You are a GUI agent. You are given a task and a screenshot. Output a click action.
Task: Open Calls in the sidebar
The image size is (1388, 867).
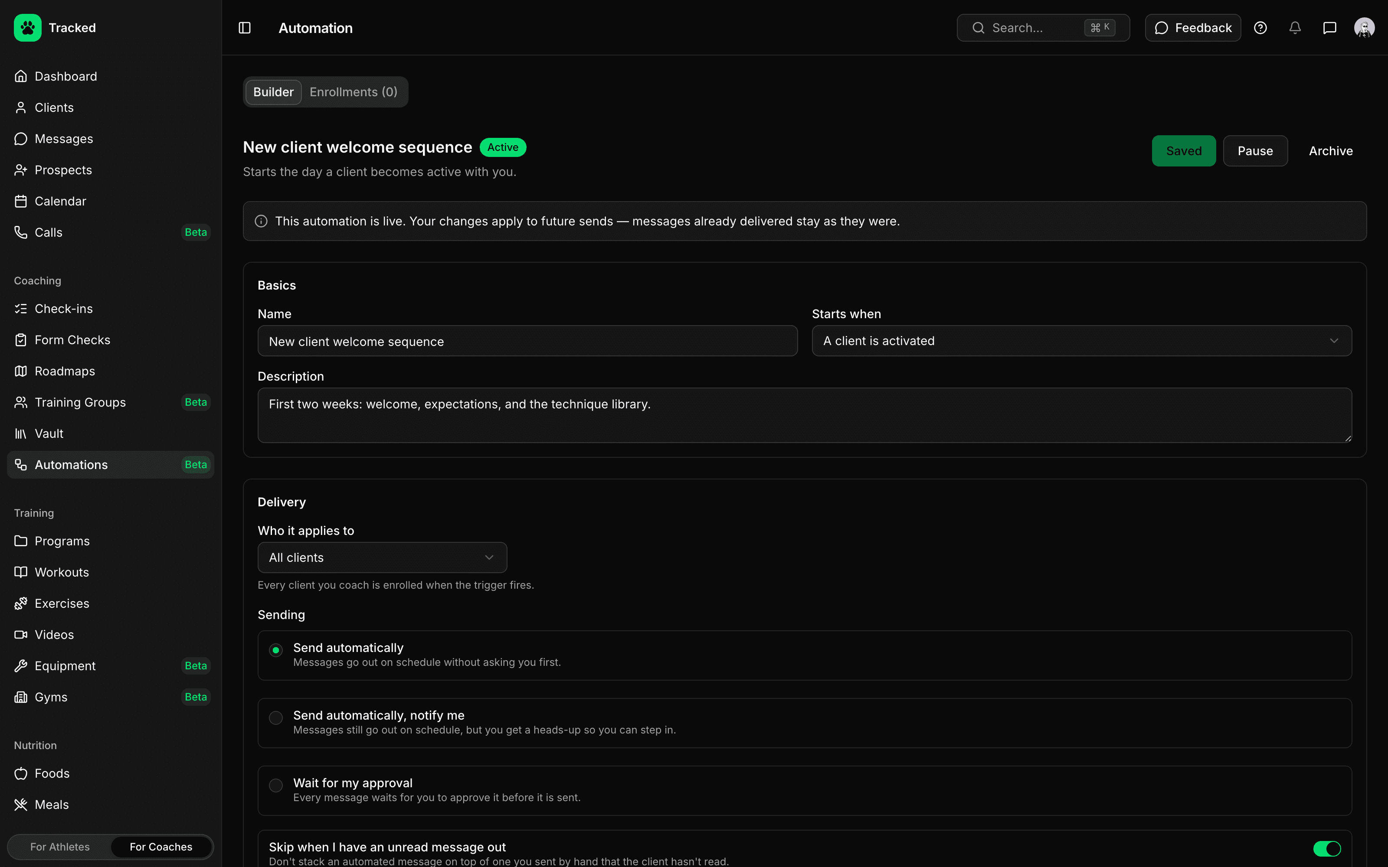pos(110,232)
